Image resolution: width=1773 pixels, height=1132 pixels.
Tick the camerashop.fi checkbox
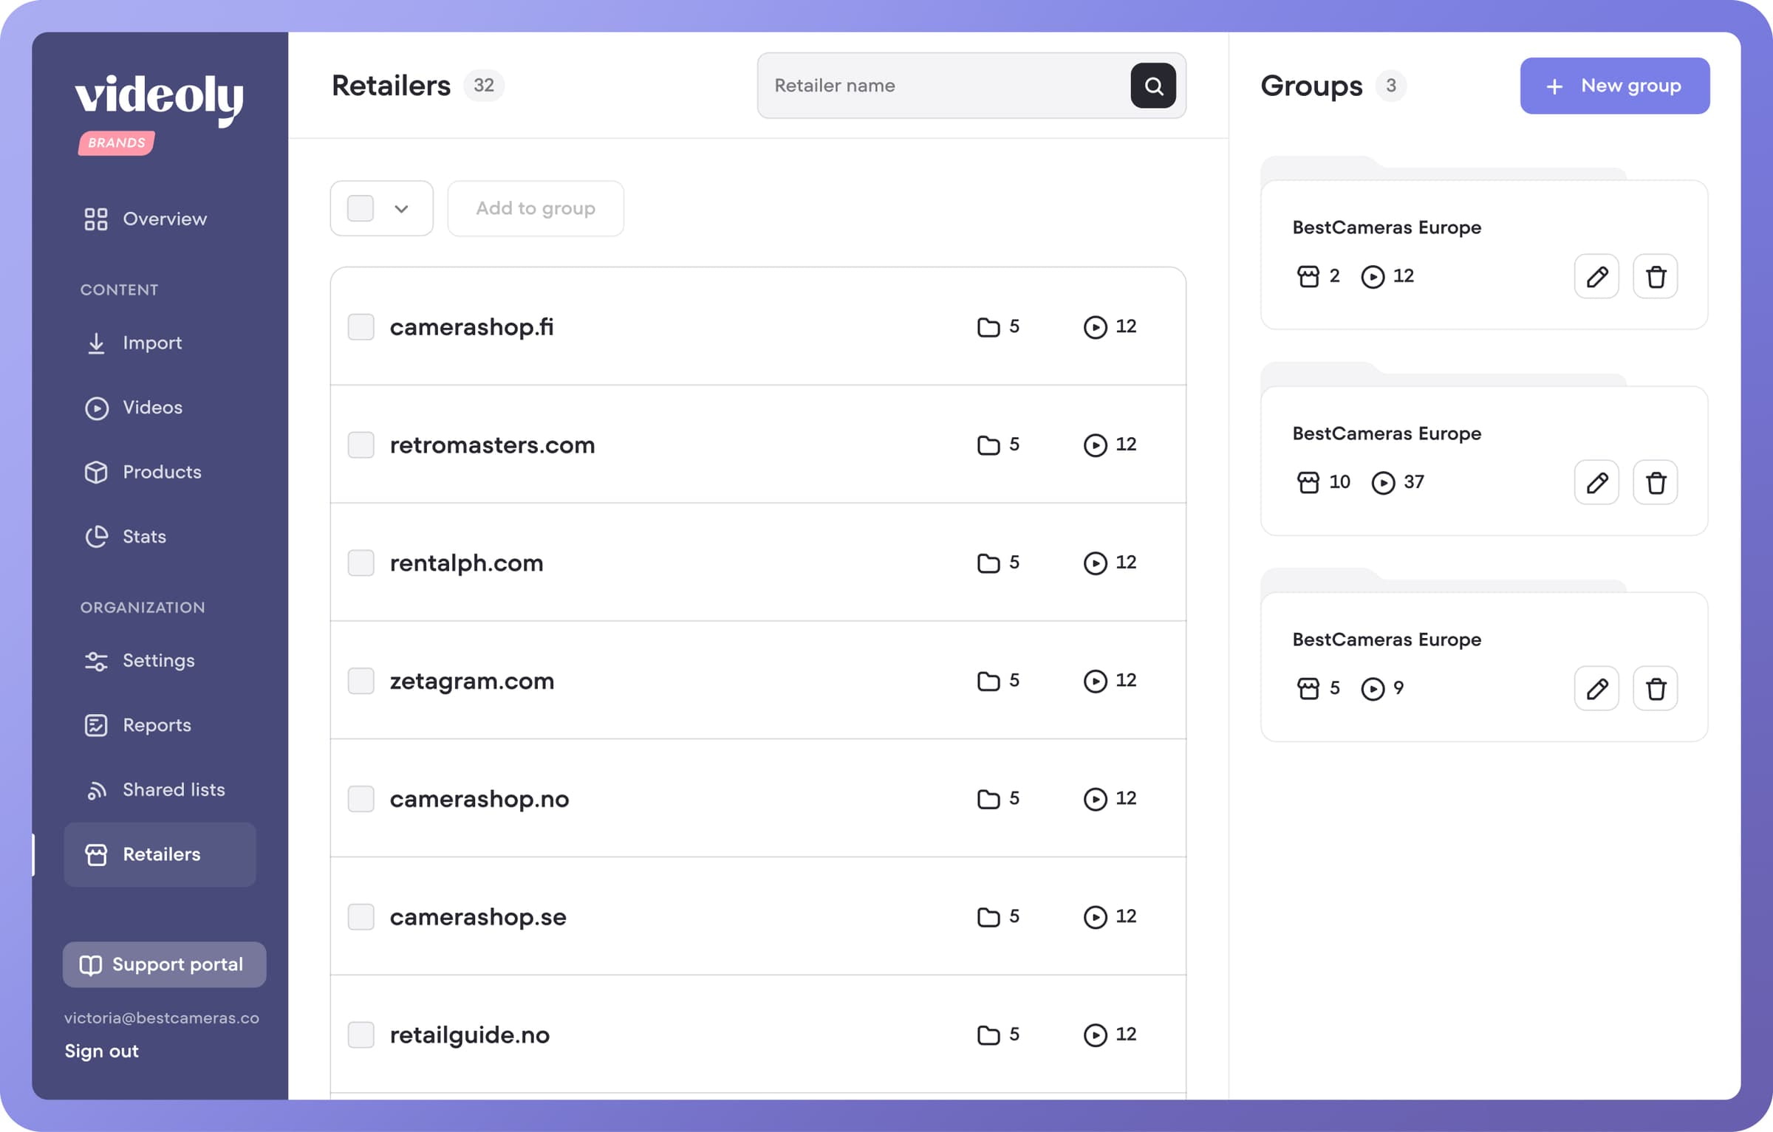[361, 326]
